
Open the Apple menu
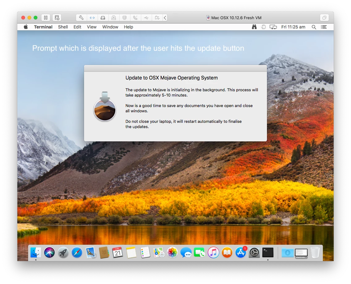pos(26,27)
